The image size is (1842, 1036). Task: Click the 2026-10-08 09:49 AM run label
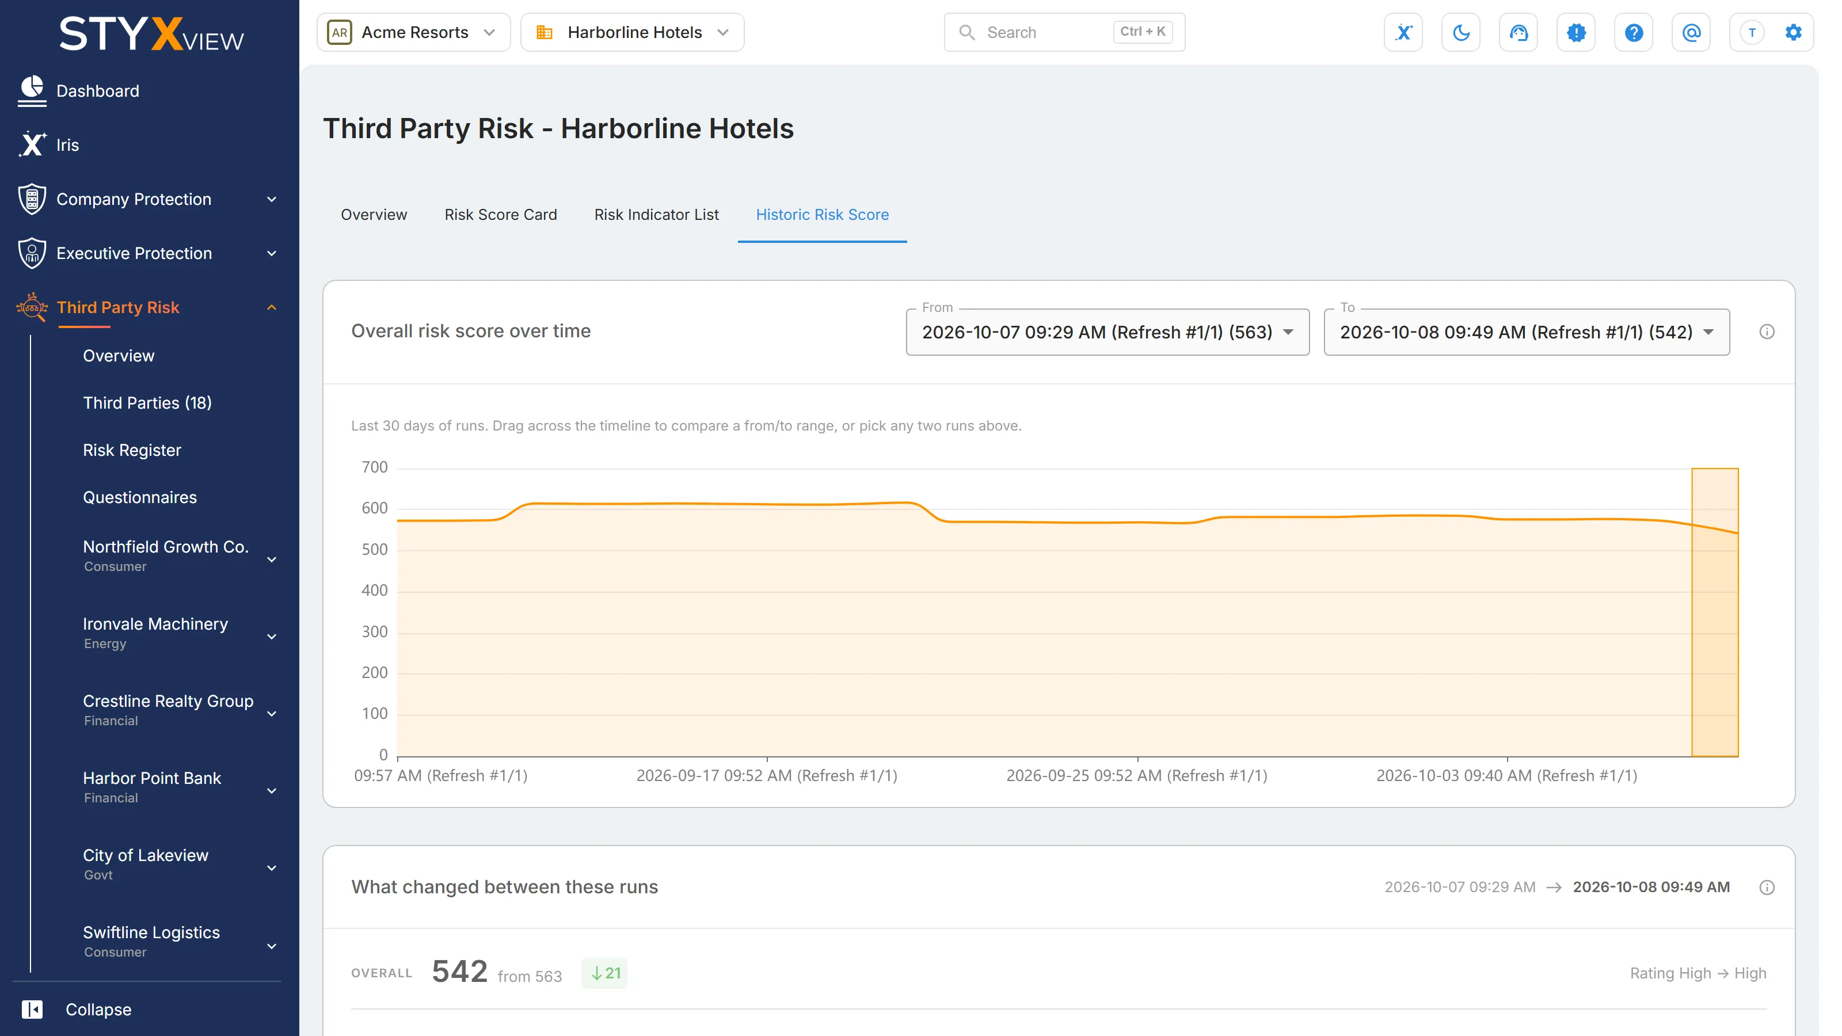(x=1651, y=886)
